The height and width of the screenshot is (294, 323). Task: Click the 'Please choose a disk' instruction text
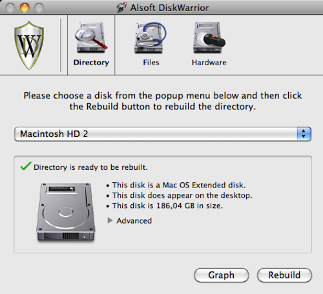pyautogui.click(x=163, y=101)
